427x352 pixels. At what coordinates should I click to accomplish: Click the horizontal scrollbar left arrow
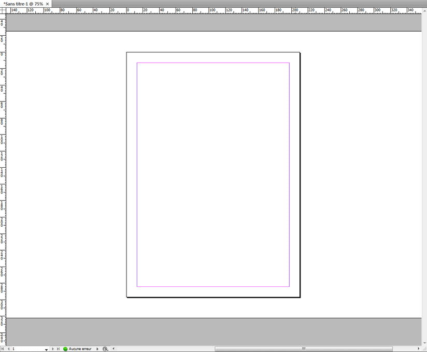pyautogui.click(x=113, y=348)
